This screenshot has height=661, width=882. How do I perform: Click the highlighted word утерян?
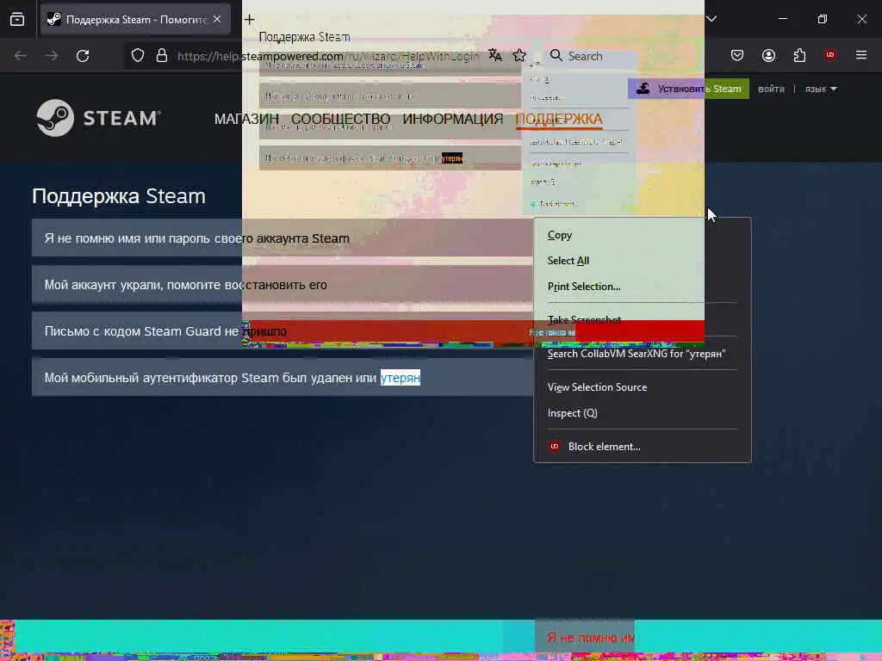(400, 378)
